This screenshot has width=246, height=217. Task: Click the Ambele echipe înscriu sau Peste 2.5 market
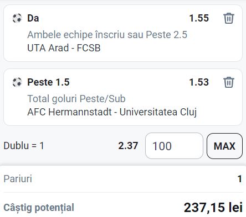[107, 35]
